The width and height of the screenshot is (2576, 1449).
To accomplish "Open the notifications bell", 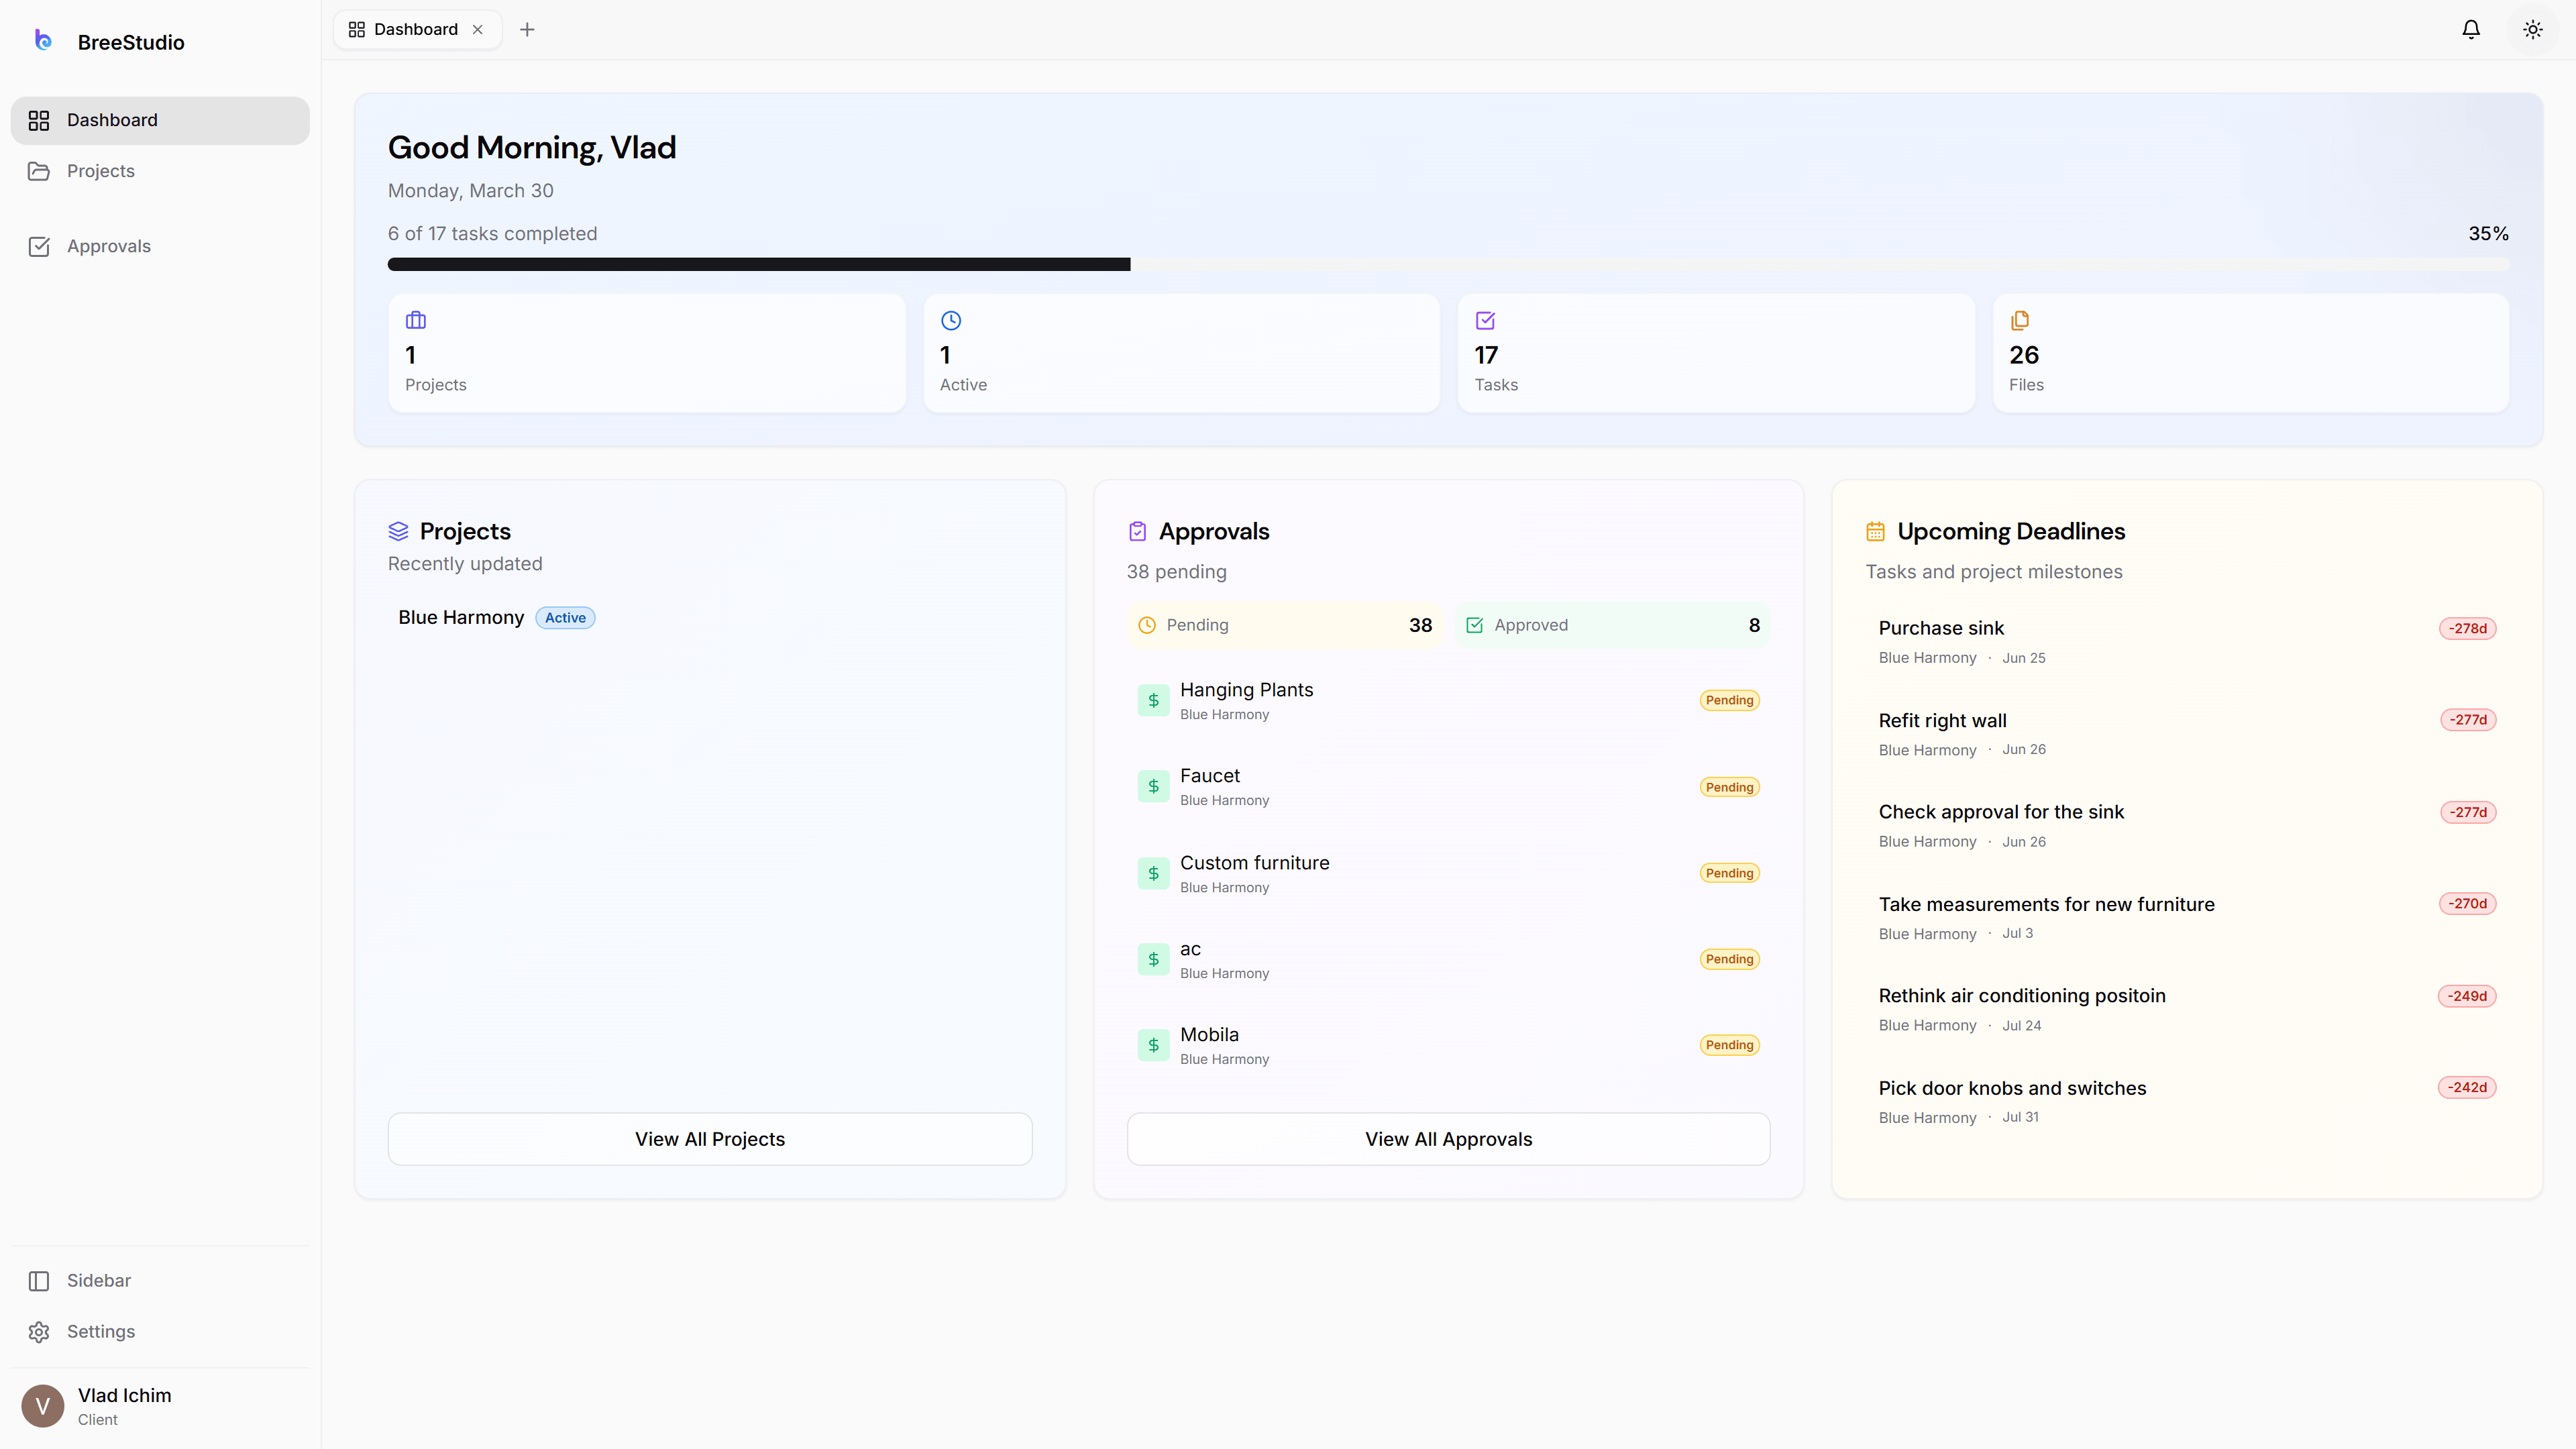I will pyautogui.click(x=2471, y=29).
